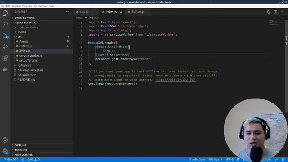Screen dimensions: 288x162
Task: Collapse the src folder
Action: [42, 37]
